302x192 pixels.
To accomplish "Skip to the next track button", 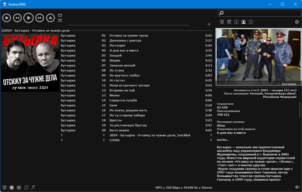I will pos(39,18).
